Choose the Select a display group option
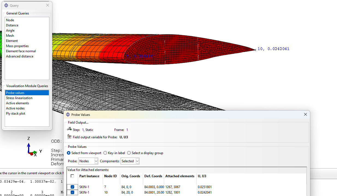The height and width of the screenshot is (196, 337). tap(129, 153)
